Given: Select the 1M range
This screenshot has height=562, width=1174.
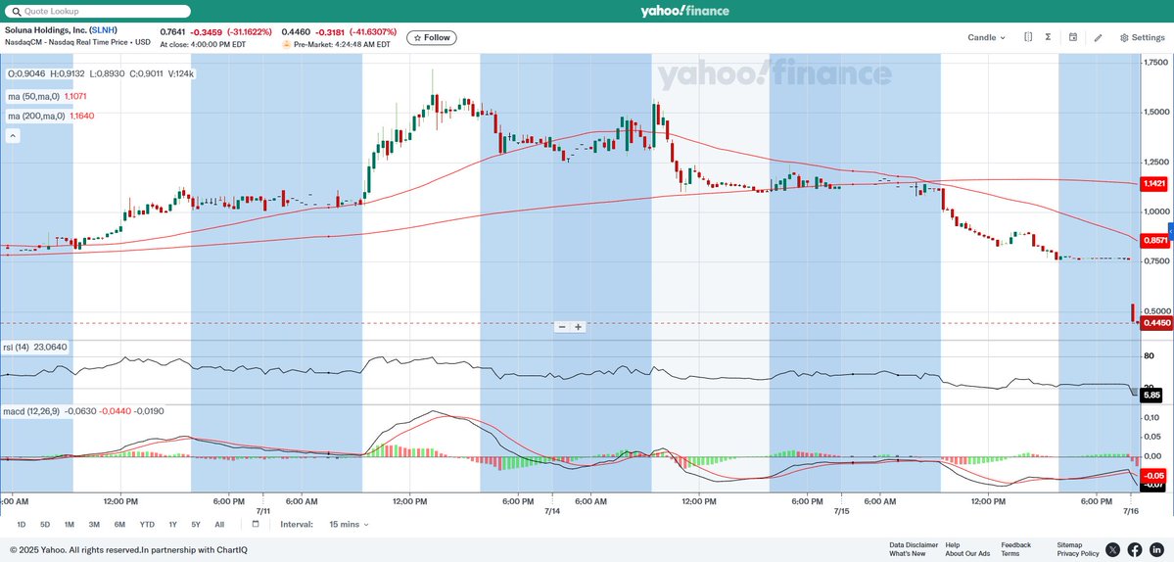Looking at the screenshot, I should pos(69,525).
